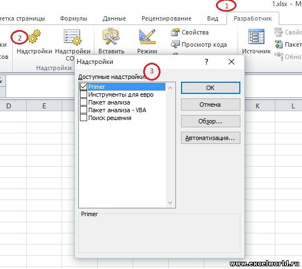Viewport: 302px width, 269px height.
Task: Open Свойства properties icon
Action: (x=175, y=32)
